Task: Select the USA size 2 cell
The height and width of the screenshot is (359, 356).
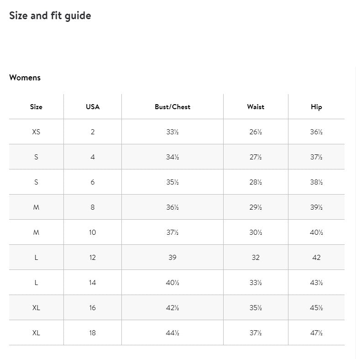Action: (93, 132)
